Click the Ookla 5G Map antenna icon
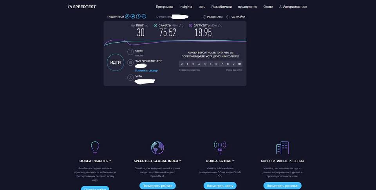 [220, 148]
